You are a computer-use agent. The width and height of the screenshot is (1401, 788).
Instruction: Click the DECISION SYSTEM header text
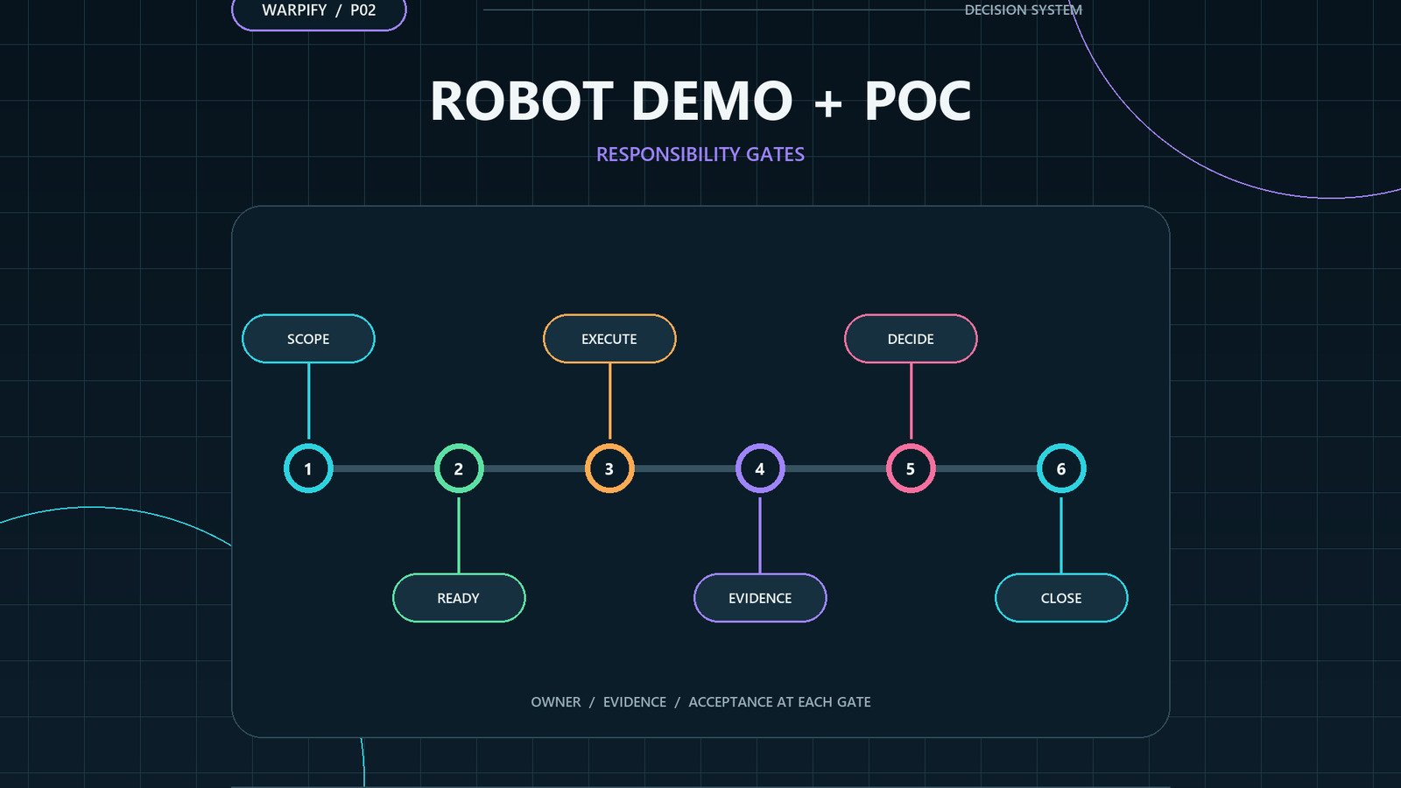1023,10
